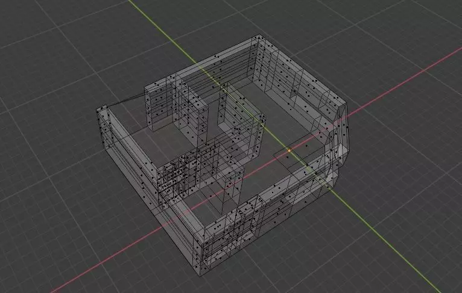Screen dimensions: 462x293
Task: Click the orange object origin dot
Action: click(x=290, y=150)
